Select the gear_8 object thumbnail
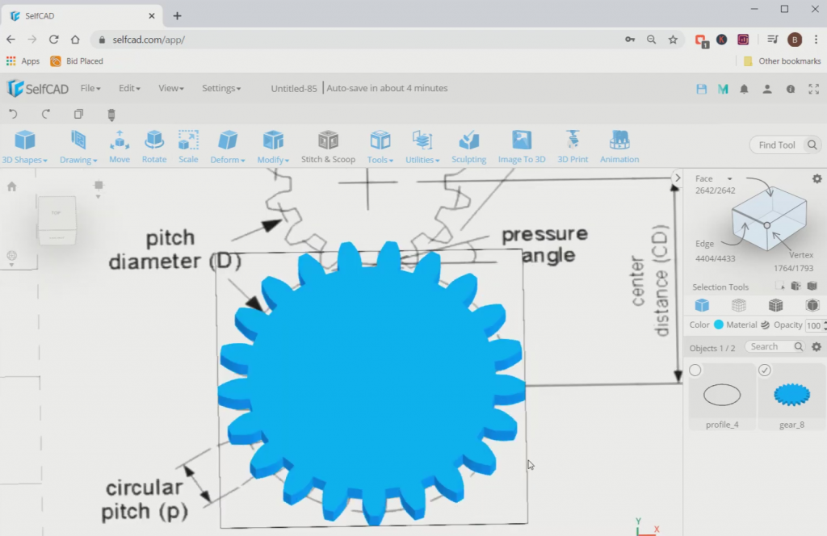This screenshot has width=827, height=536. (x=791, y=394)
